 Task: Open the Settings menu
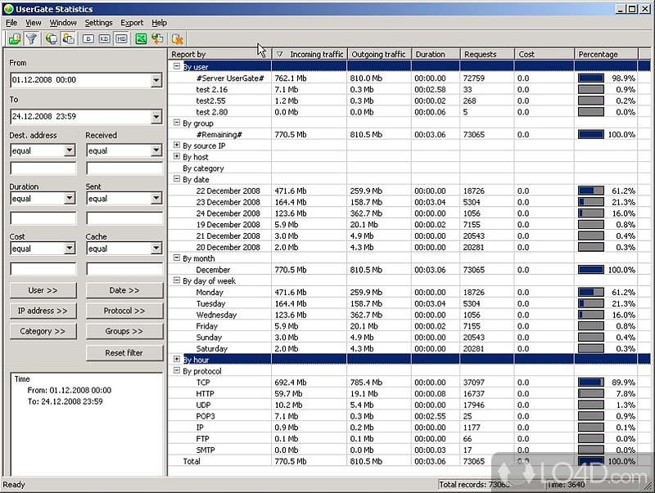tap(98, 23)
